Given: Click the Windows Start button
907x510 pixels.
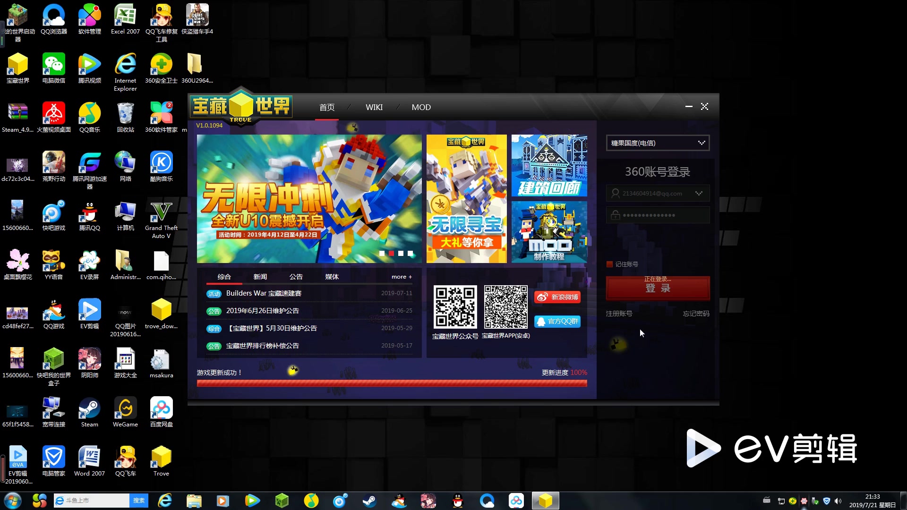Looking at the screenshot, I should pos(13,501).
